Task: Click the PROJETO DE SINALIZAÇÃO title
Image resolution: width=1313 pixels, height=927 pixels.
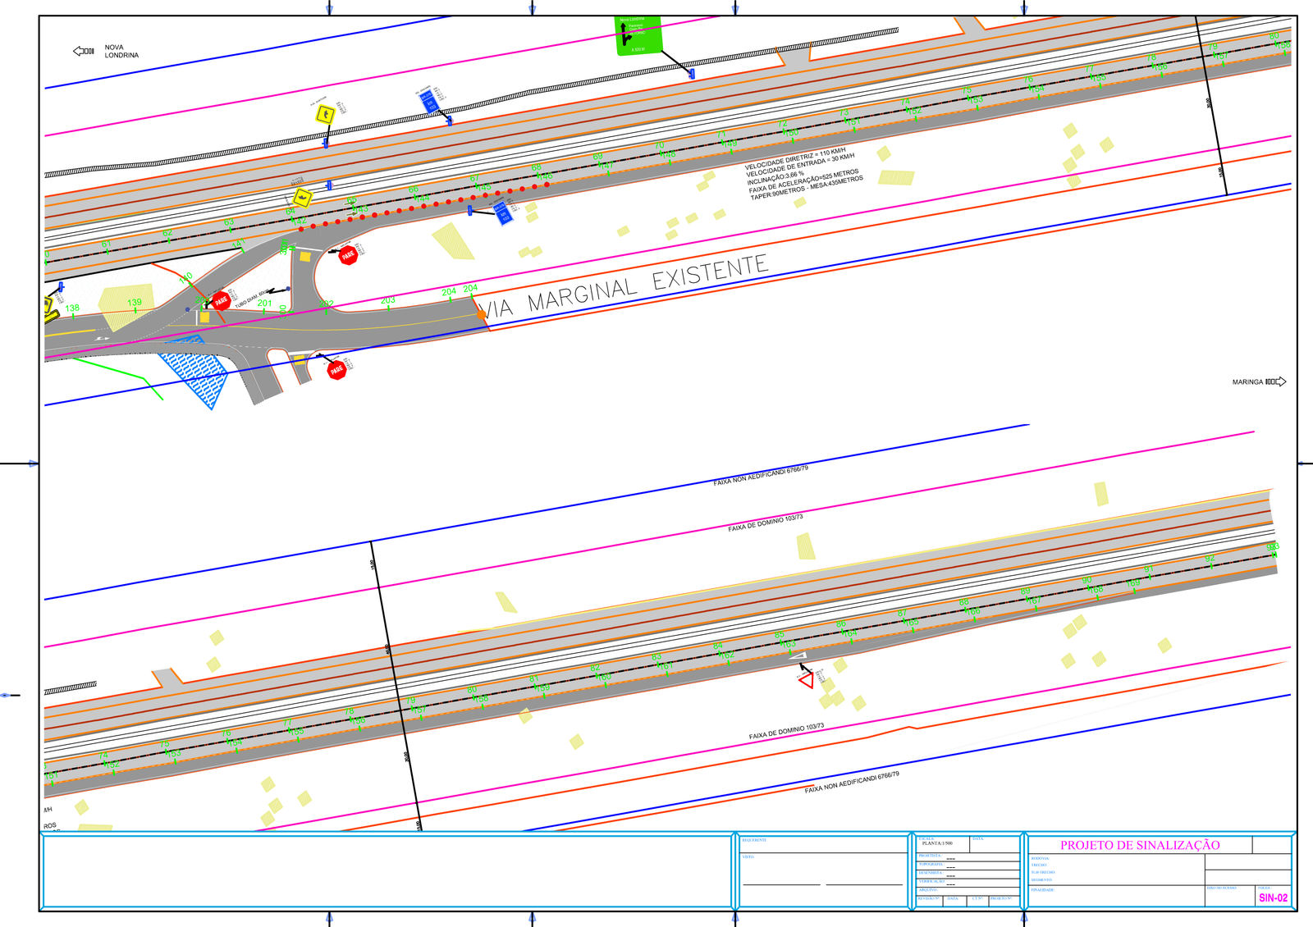Action: [x=1139, y=845]
